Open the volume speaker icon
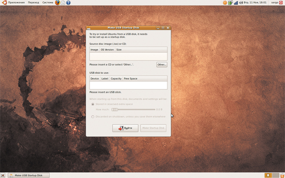Viewport: 285px width, 178px height. tap(241, 3)
